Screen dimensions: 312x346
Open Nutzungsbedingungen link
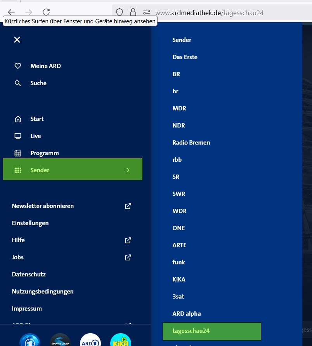[x=43, y=292]
